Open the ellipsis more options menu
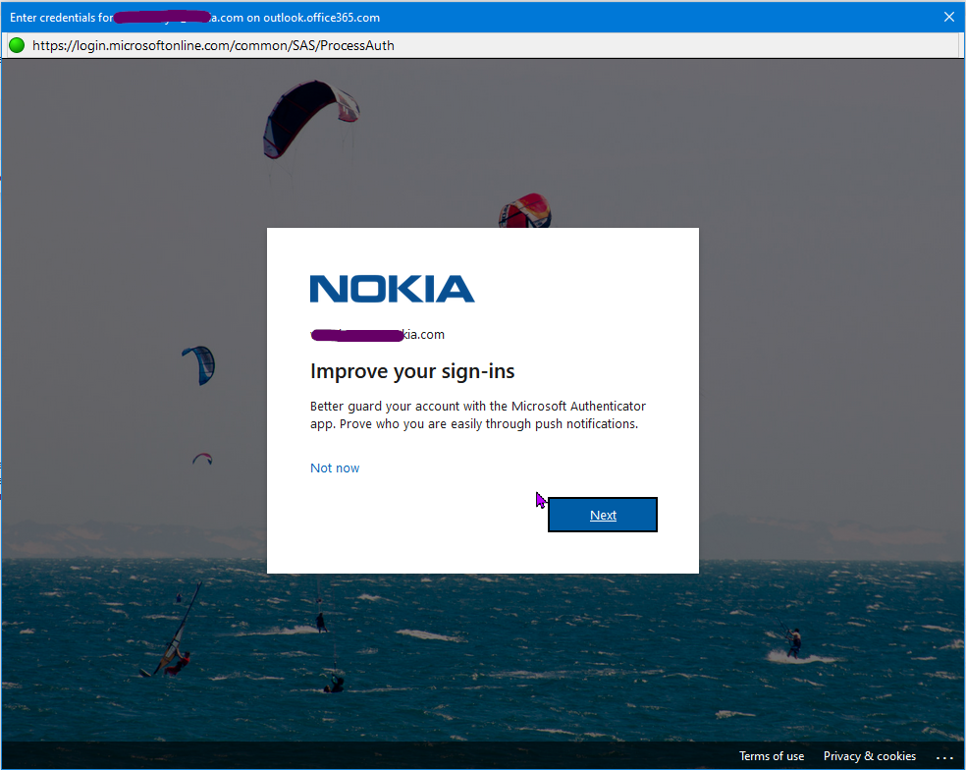 pyautogui.click(x=943, y=757)
